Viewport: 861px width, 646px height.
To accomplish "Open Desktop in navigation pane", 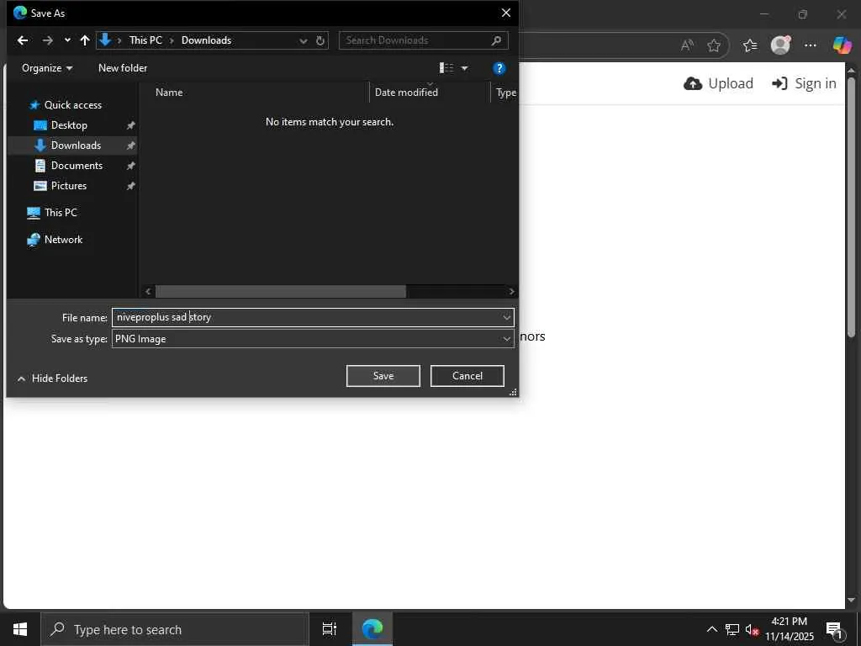I will [x=69, y=125].
